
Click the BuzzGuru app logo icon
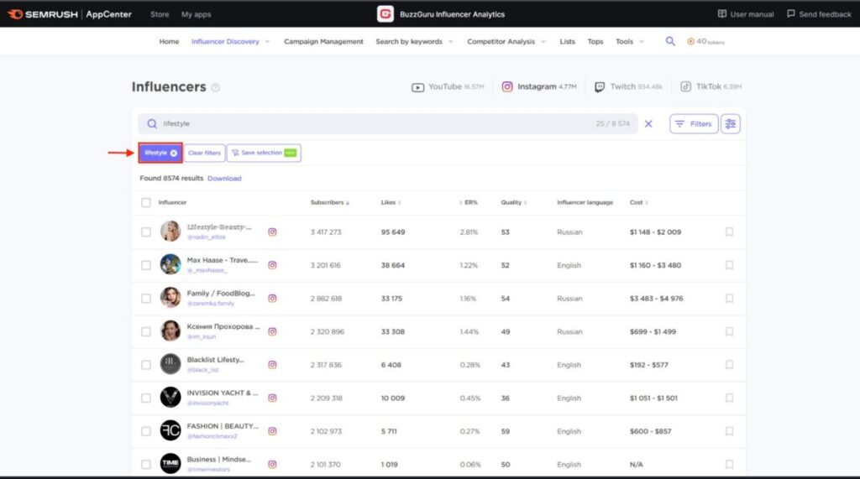pos(385,14)
